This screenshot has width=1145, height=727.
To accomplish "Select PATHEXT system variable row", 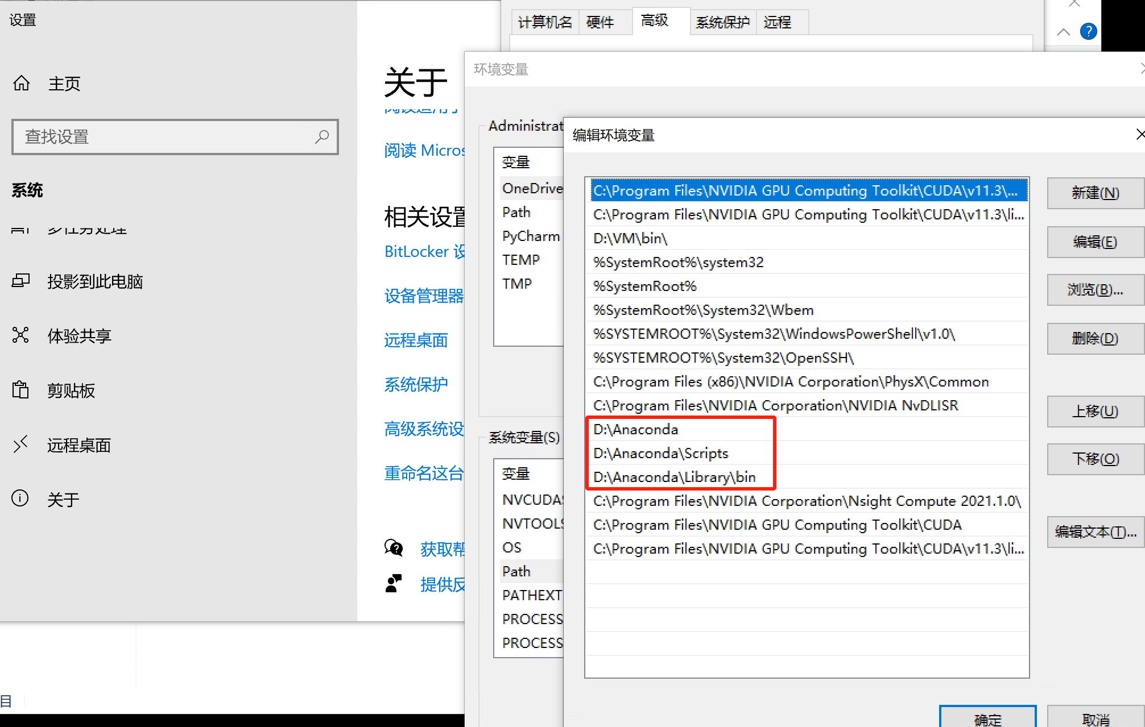I will pos(532,595).
